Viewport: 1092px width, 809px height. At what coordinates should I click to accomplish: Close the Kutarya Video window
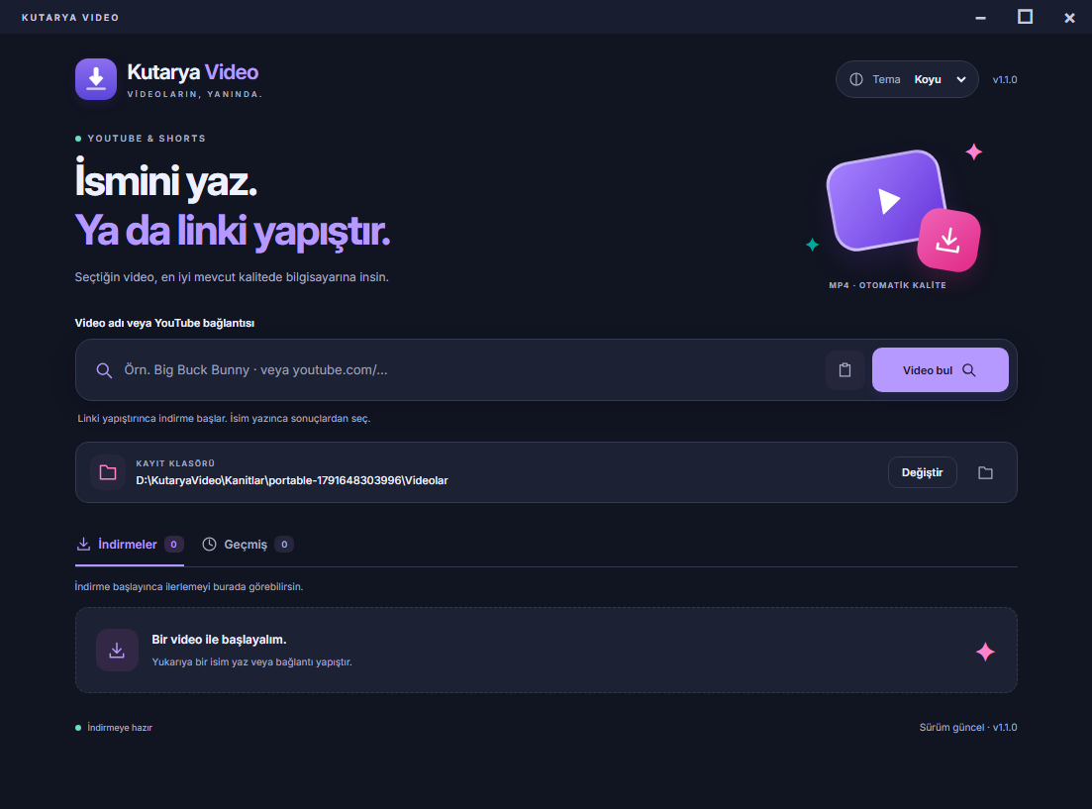coord(1069,18)
